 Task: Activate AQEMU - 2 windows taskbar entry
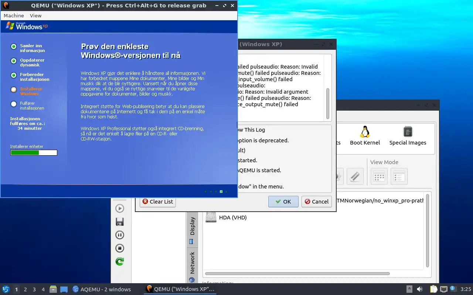[x=102, y=289]
